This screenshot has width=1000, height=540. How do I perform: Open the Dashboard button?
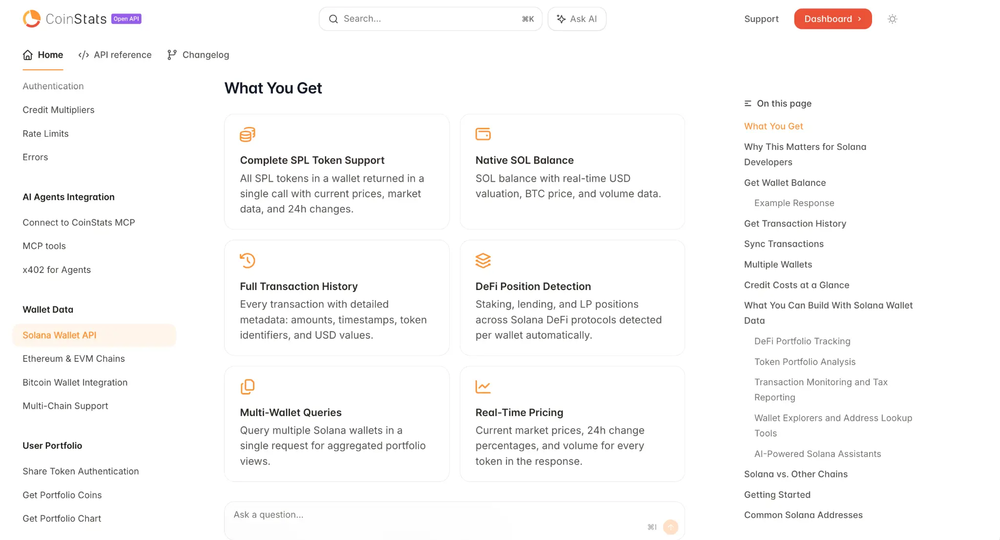tap(833, 19)
